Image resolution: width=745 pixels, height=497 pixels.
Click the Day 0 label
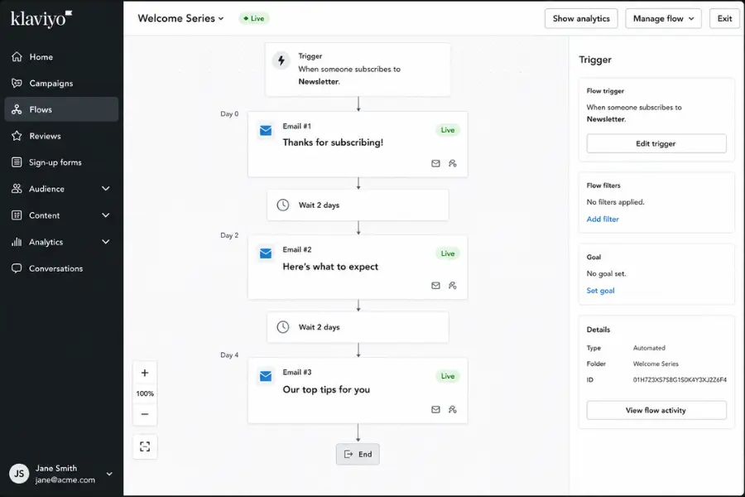pos(229,114)
